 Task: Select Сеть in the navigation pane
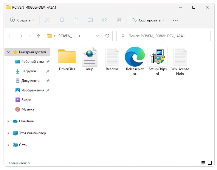point(23,145)
